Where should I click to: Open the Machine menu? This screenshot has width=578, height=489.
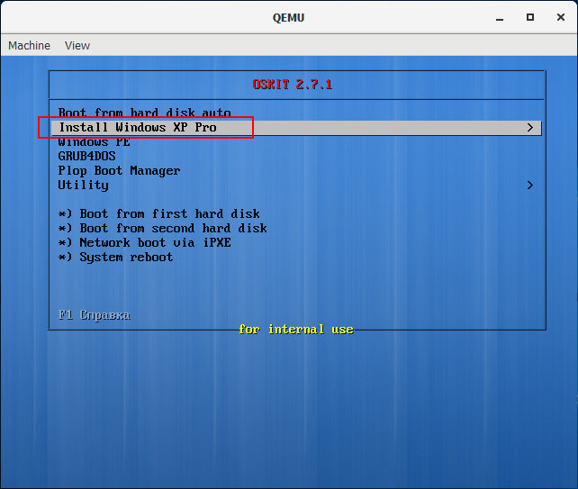29,45
